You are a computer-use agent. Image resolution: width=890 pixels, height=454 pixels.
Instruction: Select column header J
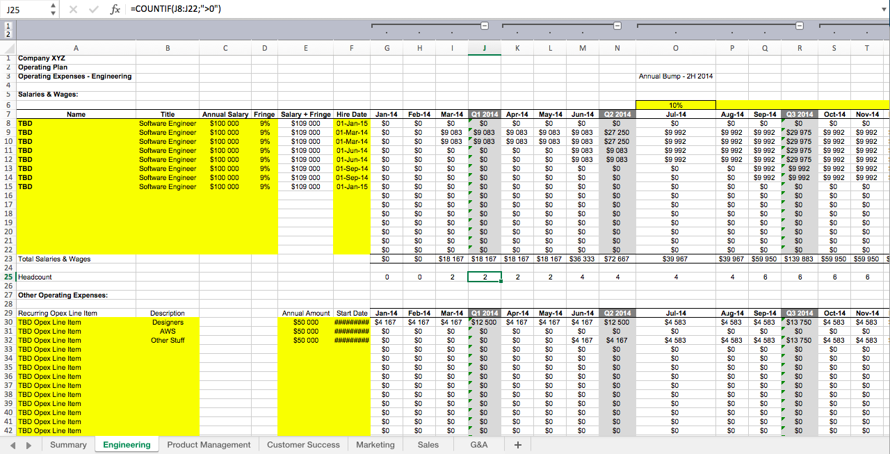click(x=485, y=47)
